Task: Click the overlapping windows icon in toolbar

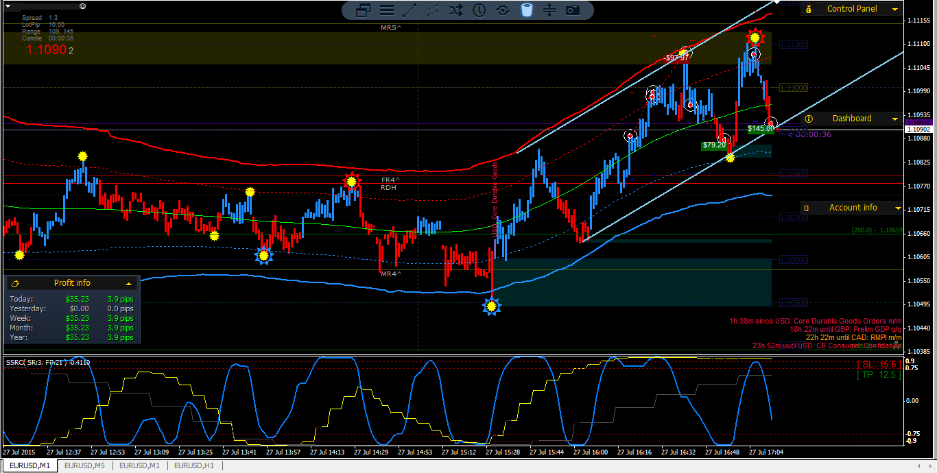Action: coord(364,10)
